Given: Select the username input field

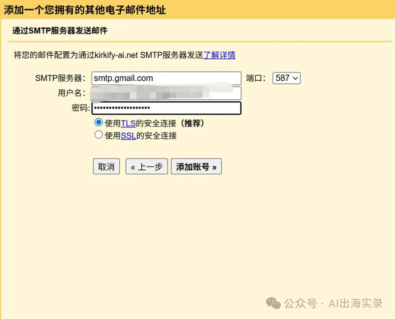Looking at the screenshot, I should [166, 93].
